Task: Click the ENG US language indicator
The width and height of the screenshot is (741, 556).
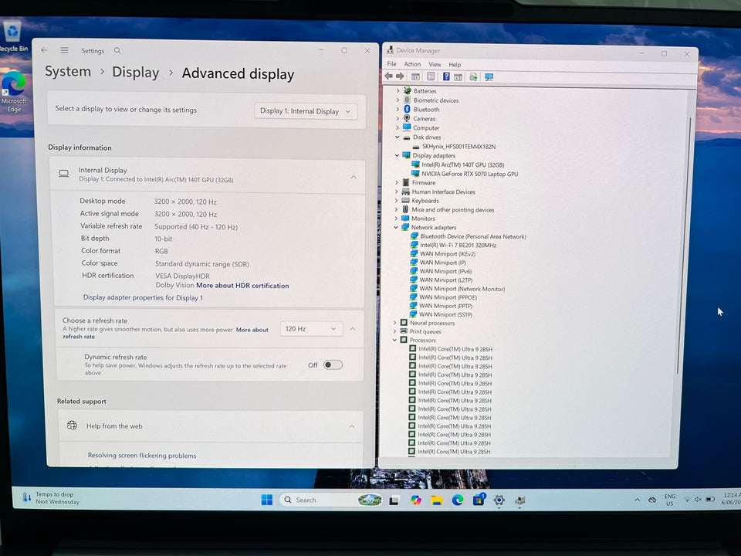Action: click(670, 500)
